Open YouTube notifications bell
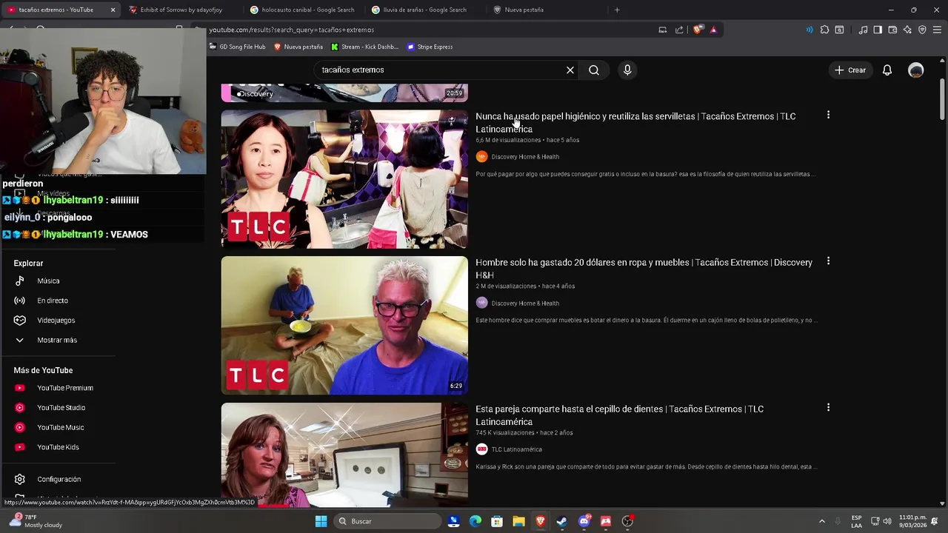Screen dimensions: 948x533 click(887, 70)
